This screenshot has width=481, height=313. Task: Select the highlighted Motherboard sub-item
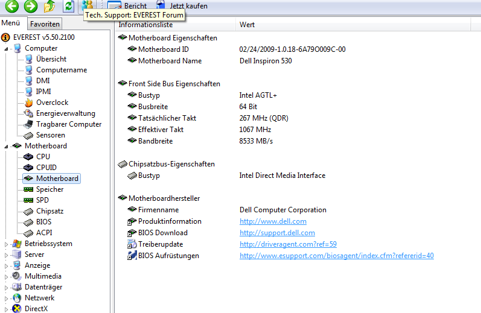(x=51, y=179)
